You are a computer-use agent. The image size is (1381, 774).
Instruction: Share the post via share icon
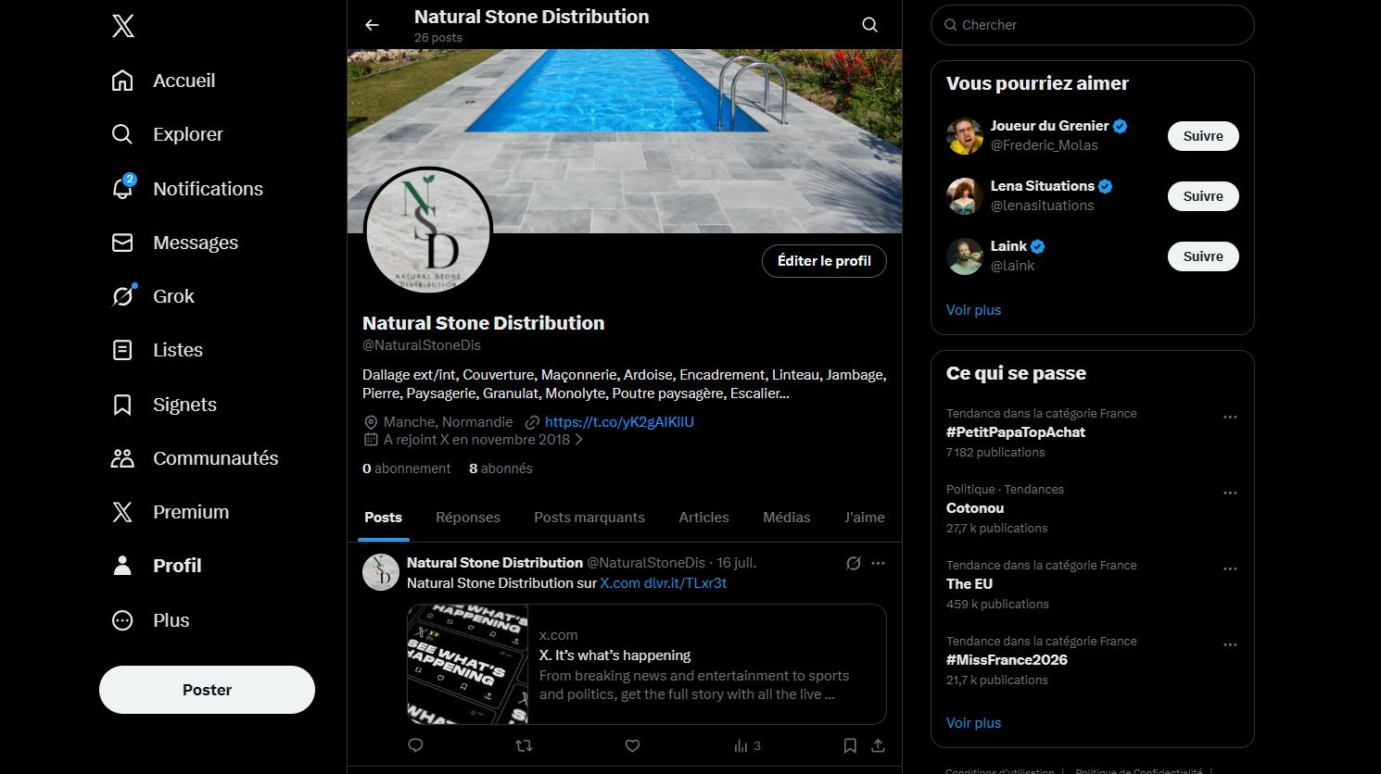tap(878, 745)
